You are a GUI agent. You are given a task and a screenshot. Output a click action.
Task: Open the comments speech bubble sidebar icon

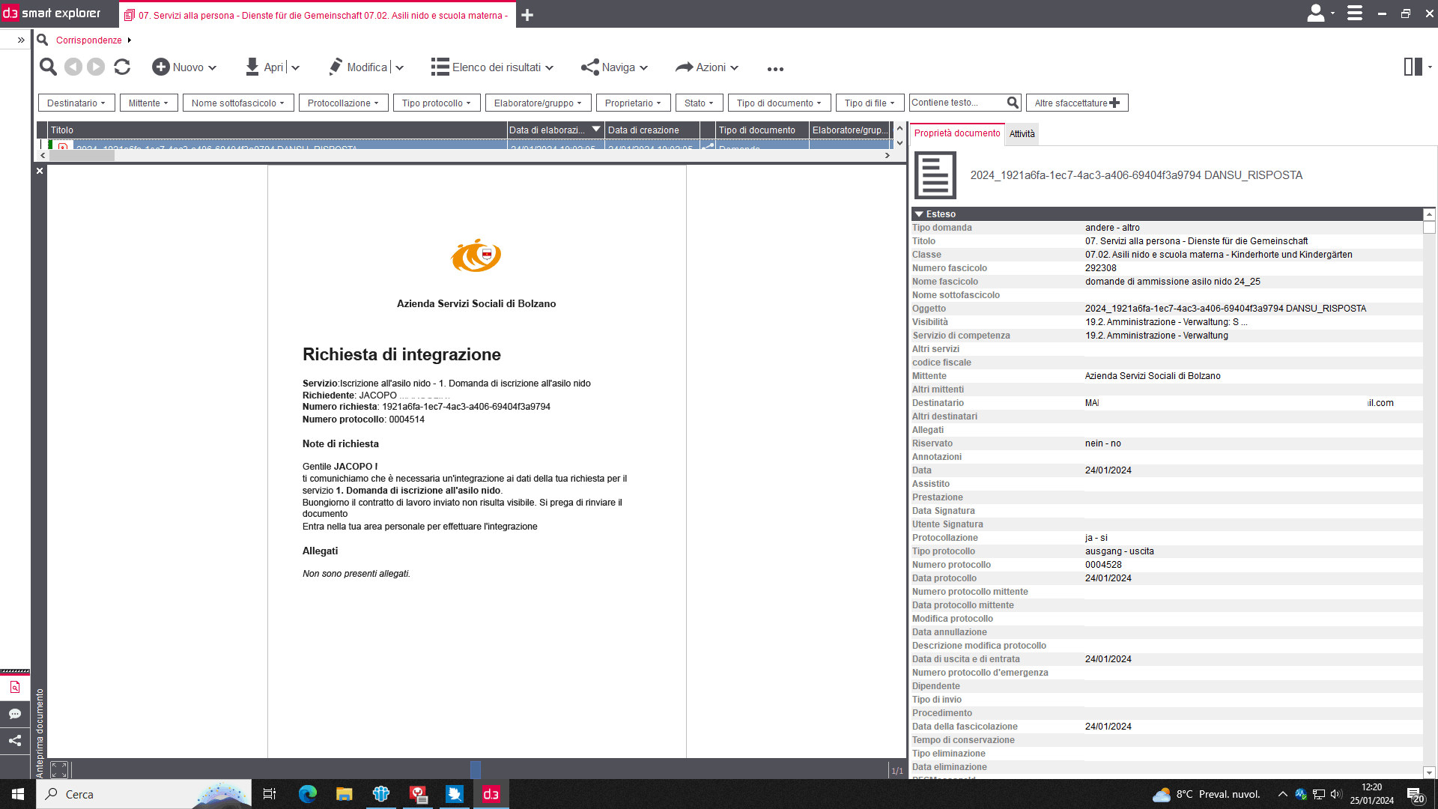15,714
